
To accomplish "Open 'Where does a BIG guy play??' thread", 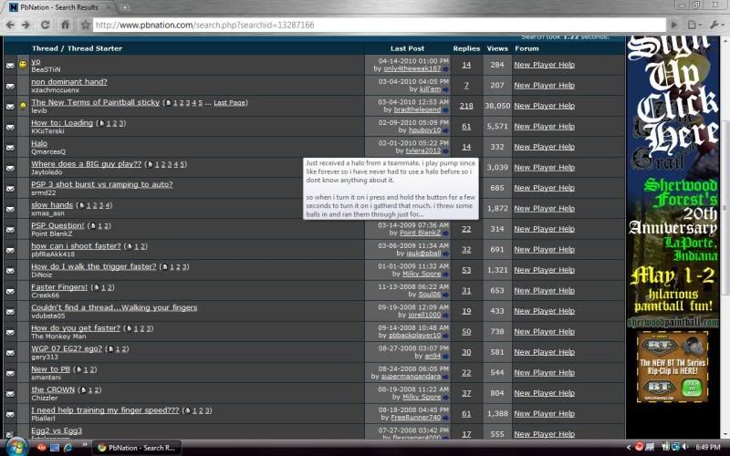I will (x=86, y=164).
